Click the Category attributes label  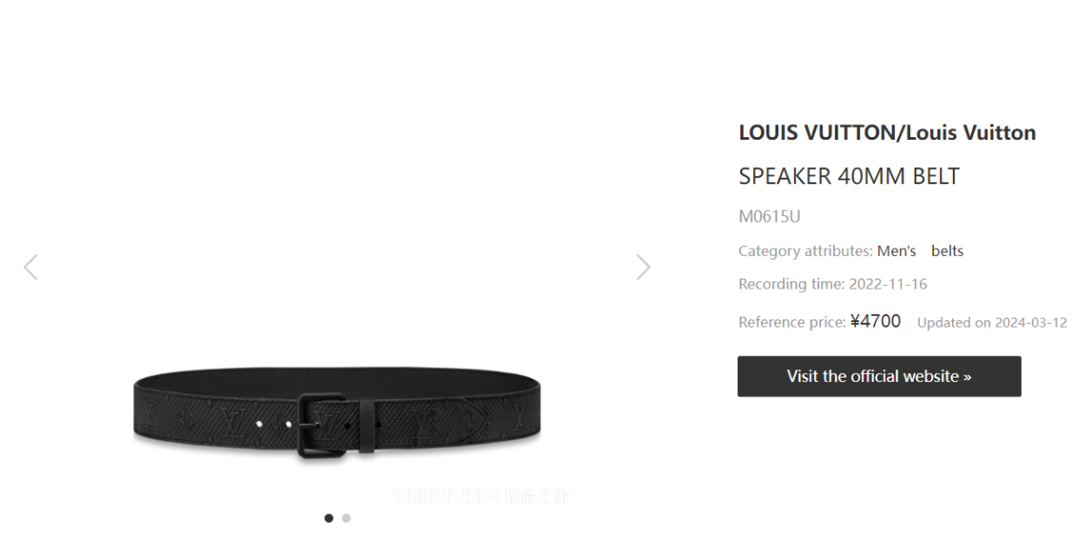point(806,251)
